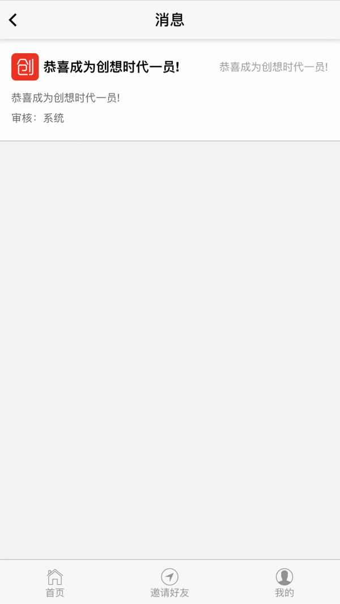Image resolution: width=340 pixels, height=604 pixels.
Task: Click blank header space right of 消息
Action: 262,20
